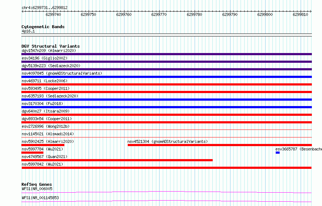322x206 pixels.
Task: Click the magenta WFS1|NM_001145853 transcript line
Action: [x=166, y=201]
